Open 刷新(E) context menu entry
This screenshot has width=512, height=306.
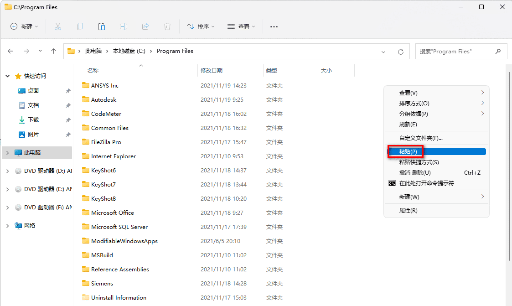tap(408, 124)
